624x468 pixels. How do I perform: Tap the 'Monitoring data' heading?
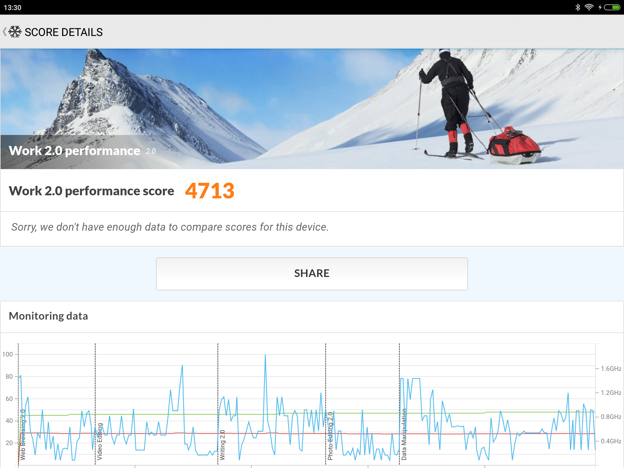coord(48,316)
